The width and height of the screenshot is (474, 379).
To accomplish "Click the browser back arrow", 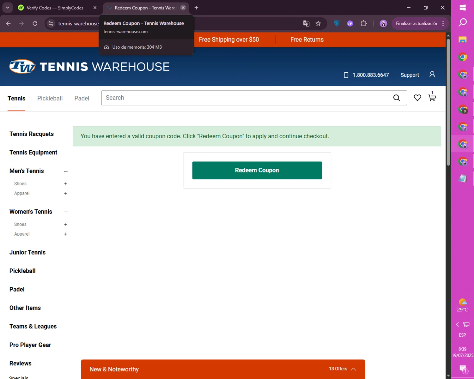I will [x=9, y=23].
